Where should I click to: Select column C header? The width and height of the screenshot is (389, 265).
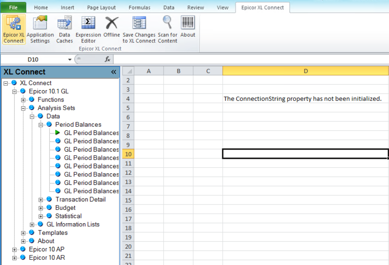click(x=208, y=71)
